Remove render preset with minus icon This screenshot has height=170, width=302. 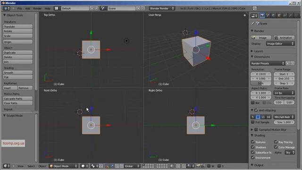(292, 63)
